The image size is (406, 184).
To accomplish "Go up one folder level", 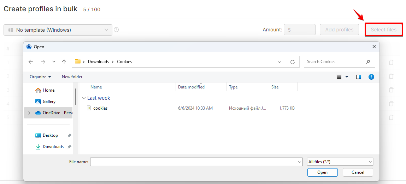I will (x=64, y=62).
